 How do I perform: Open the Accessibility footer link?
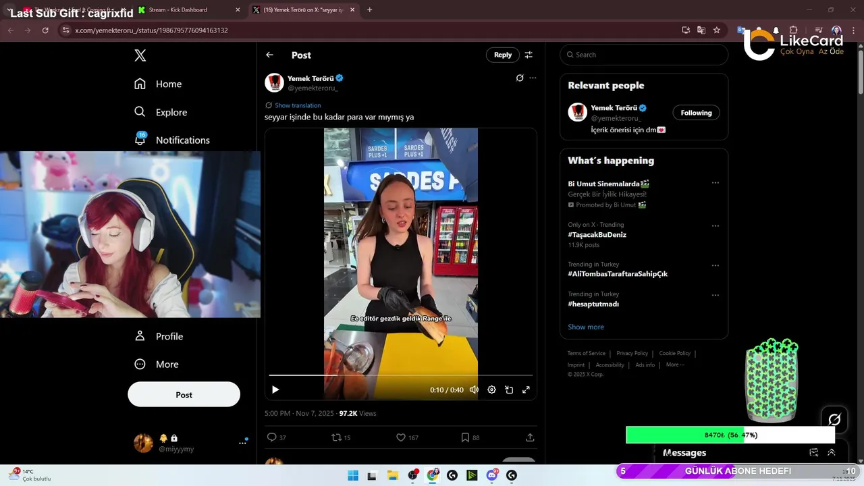coord(610,364)
